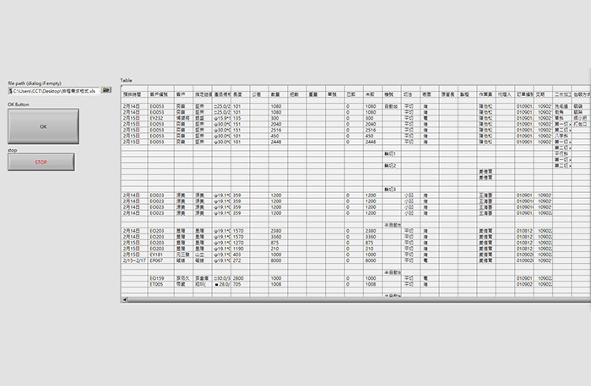Image resolution: width=591 pixels, height=386 pixels.
Task: Click the length cell showing 1190
Action: pyautogui.click(x=239, y=249)
